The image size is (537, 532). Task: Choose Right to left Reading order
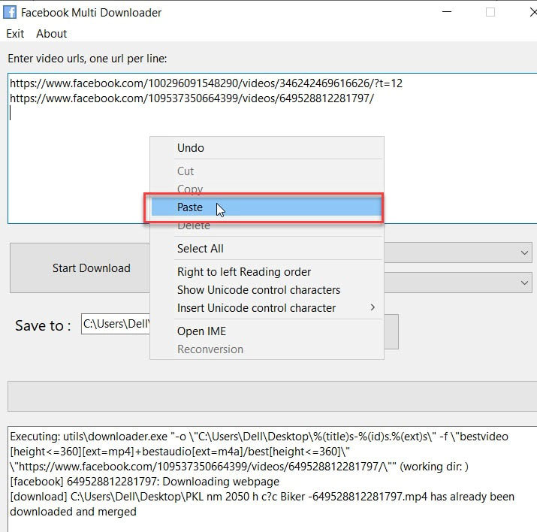(x=267, y=272)
